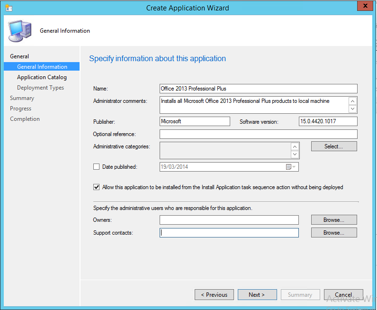
Task: Select General Information in sidebar
Action: (x=42, y=67)
